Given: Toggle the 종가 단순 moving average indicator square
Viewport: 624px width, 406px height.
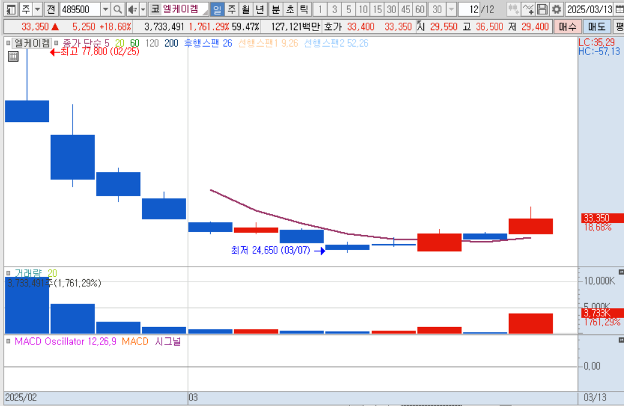Looking at the screenshot, I should point(56,43).
